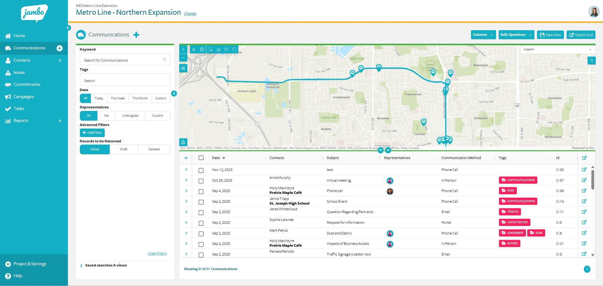The image size is (603, 286).
Task: Open the Bulk Operations dropdown
Action: 516,35
